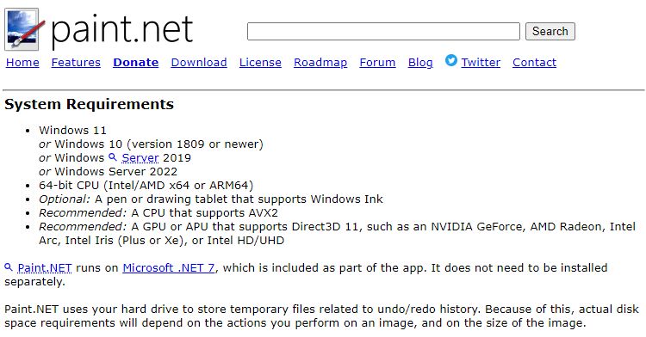The width and height of the screenshot is (646, 337).
Task: Open the Contact page
Action: pyautogui.click(x=534, y=63)
